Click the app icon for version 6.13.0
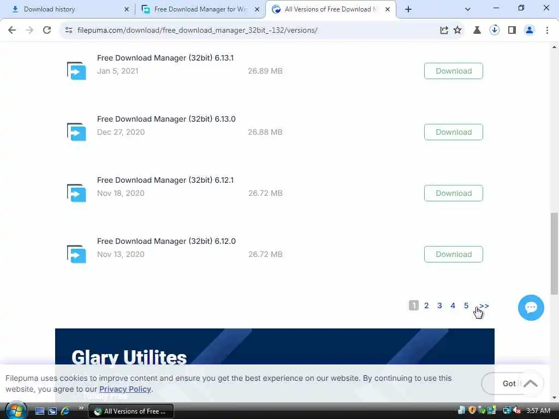559x419 pixels. 76,132
